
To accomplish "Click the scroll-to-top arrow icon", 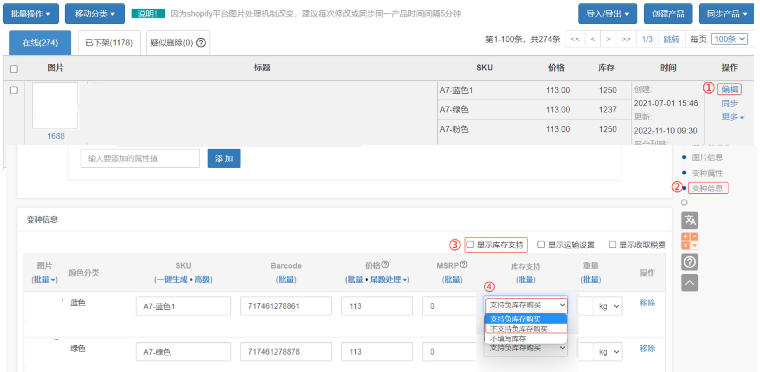I will pyautogui.click(x=689, y=283).
